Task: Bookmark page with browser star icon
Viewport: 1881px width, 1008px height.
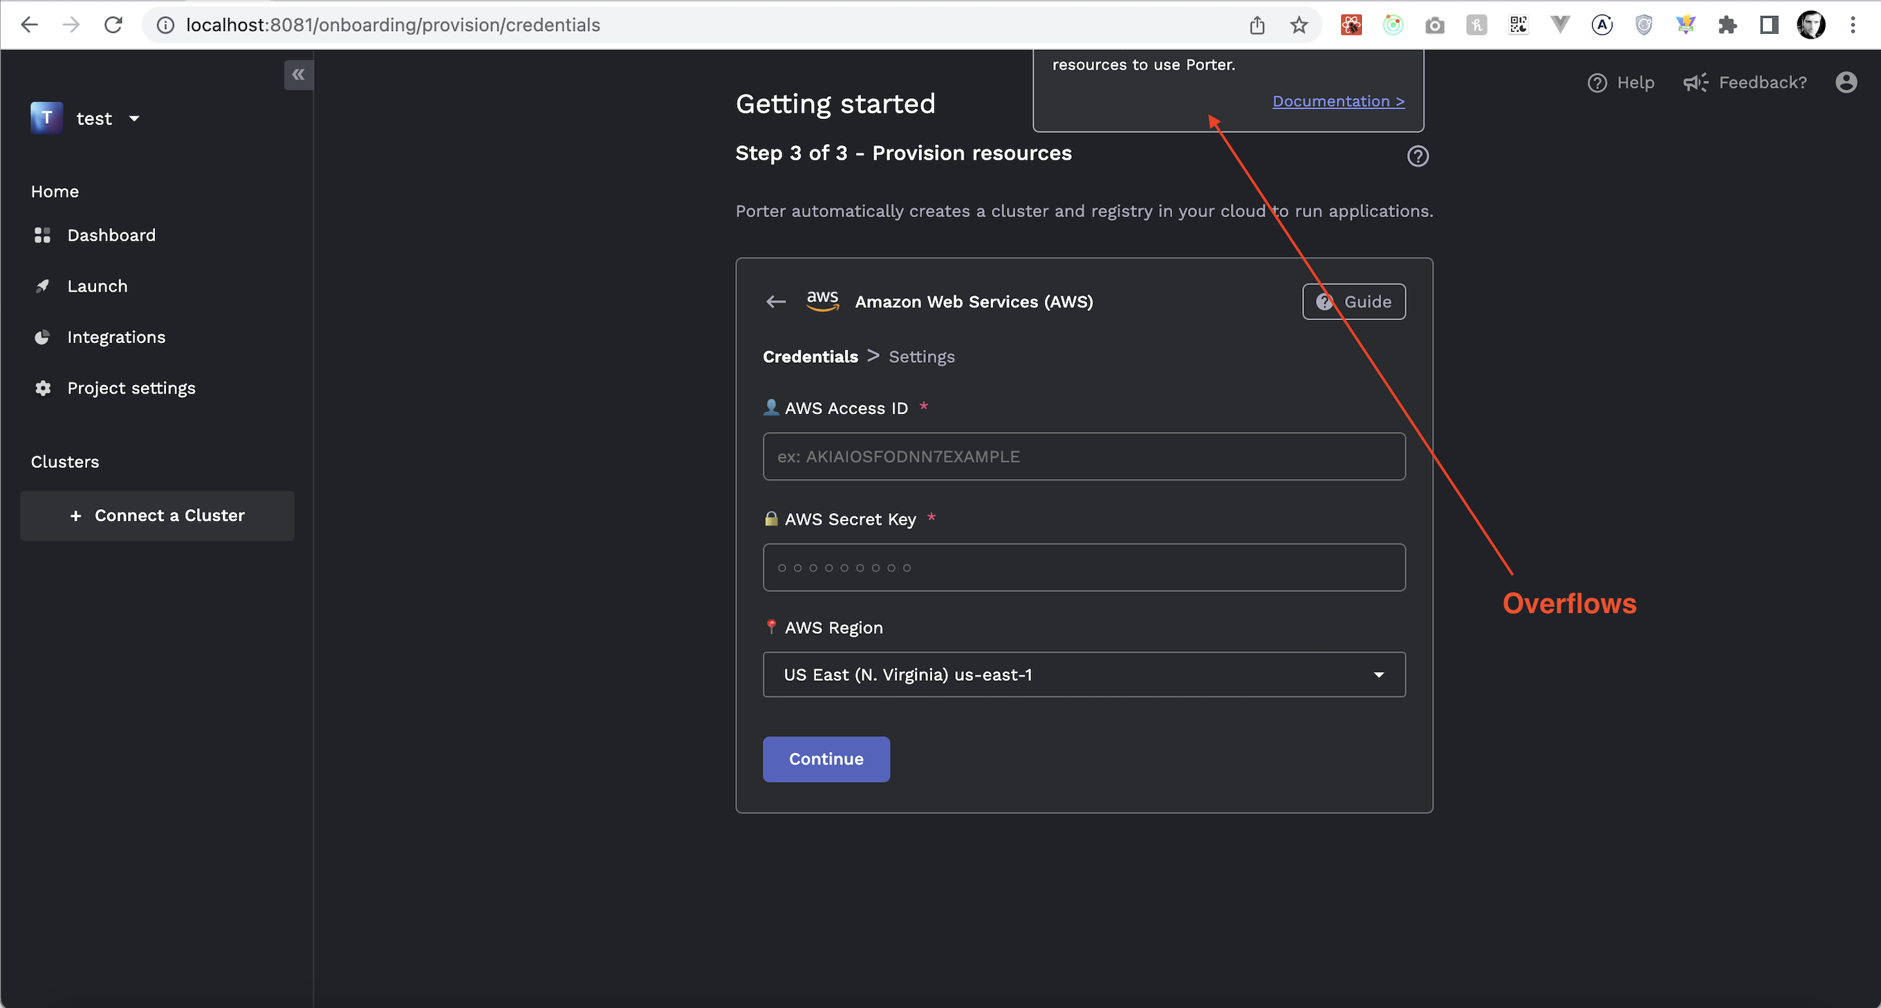Action: point(1298,26)
